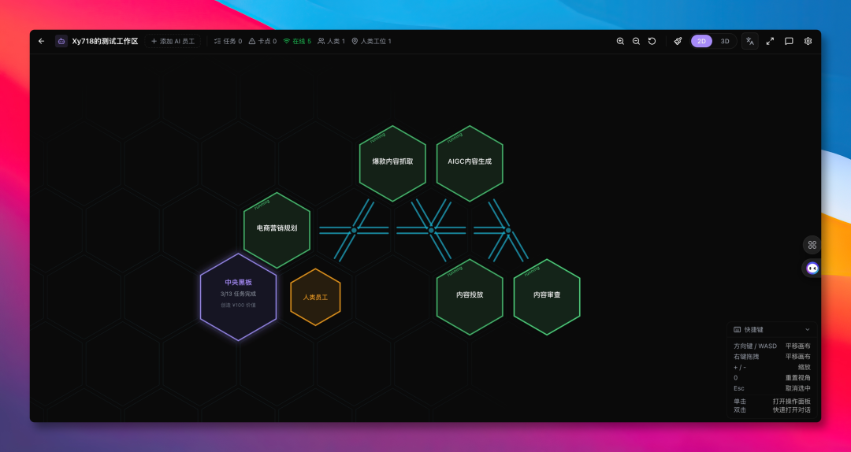The image size is (851, 452).
Task: Open settings with the gear icon
Action: tap(808, 41)
